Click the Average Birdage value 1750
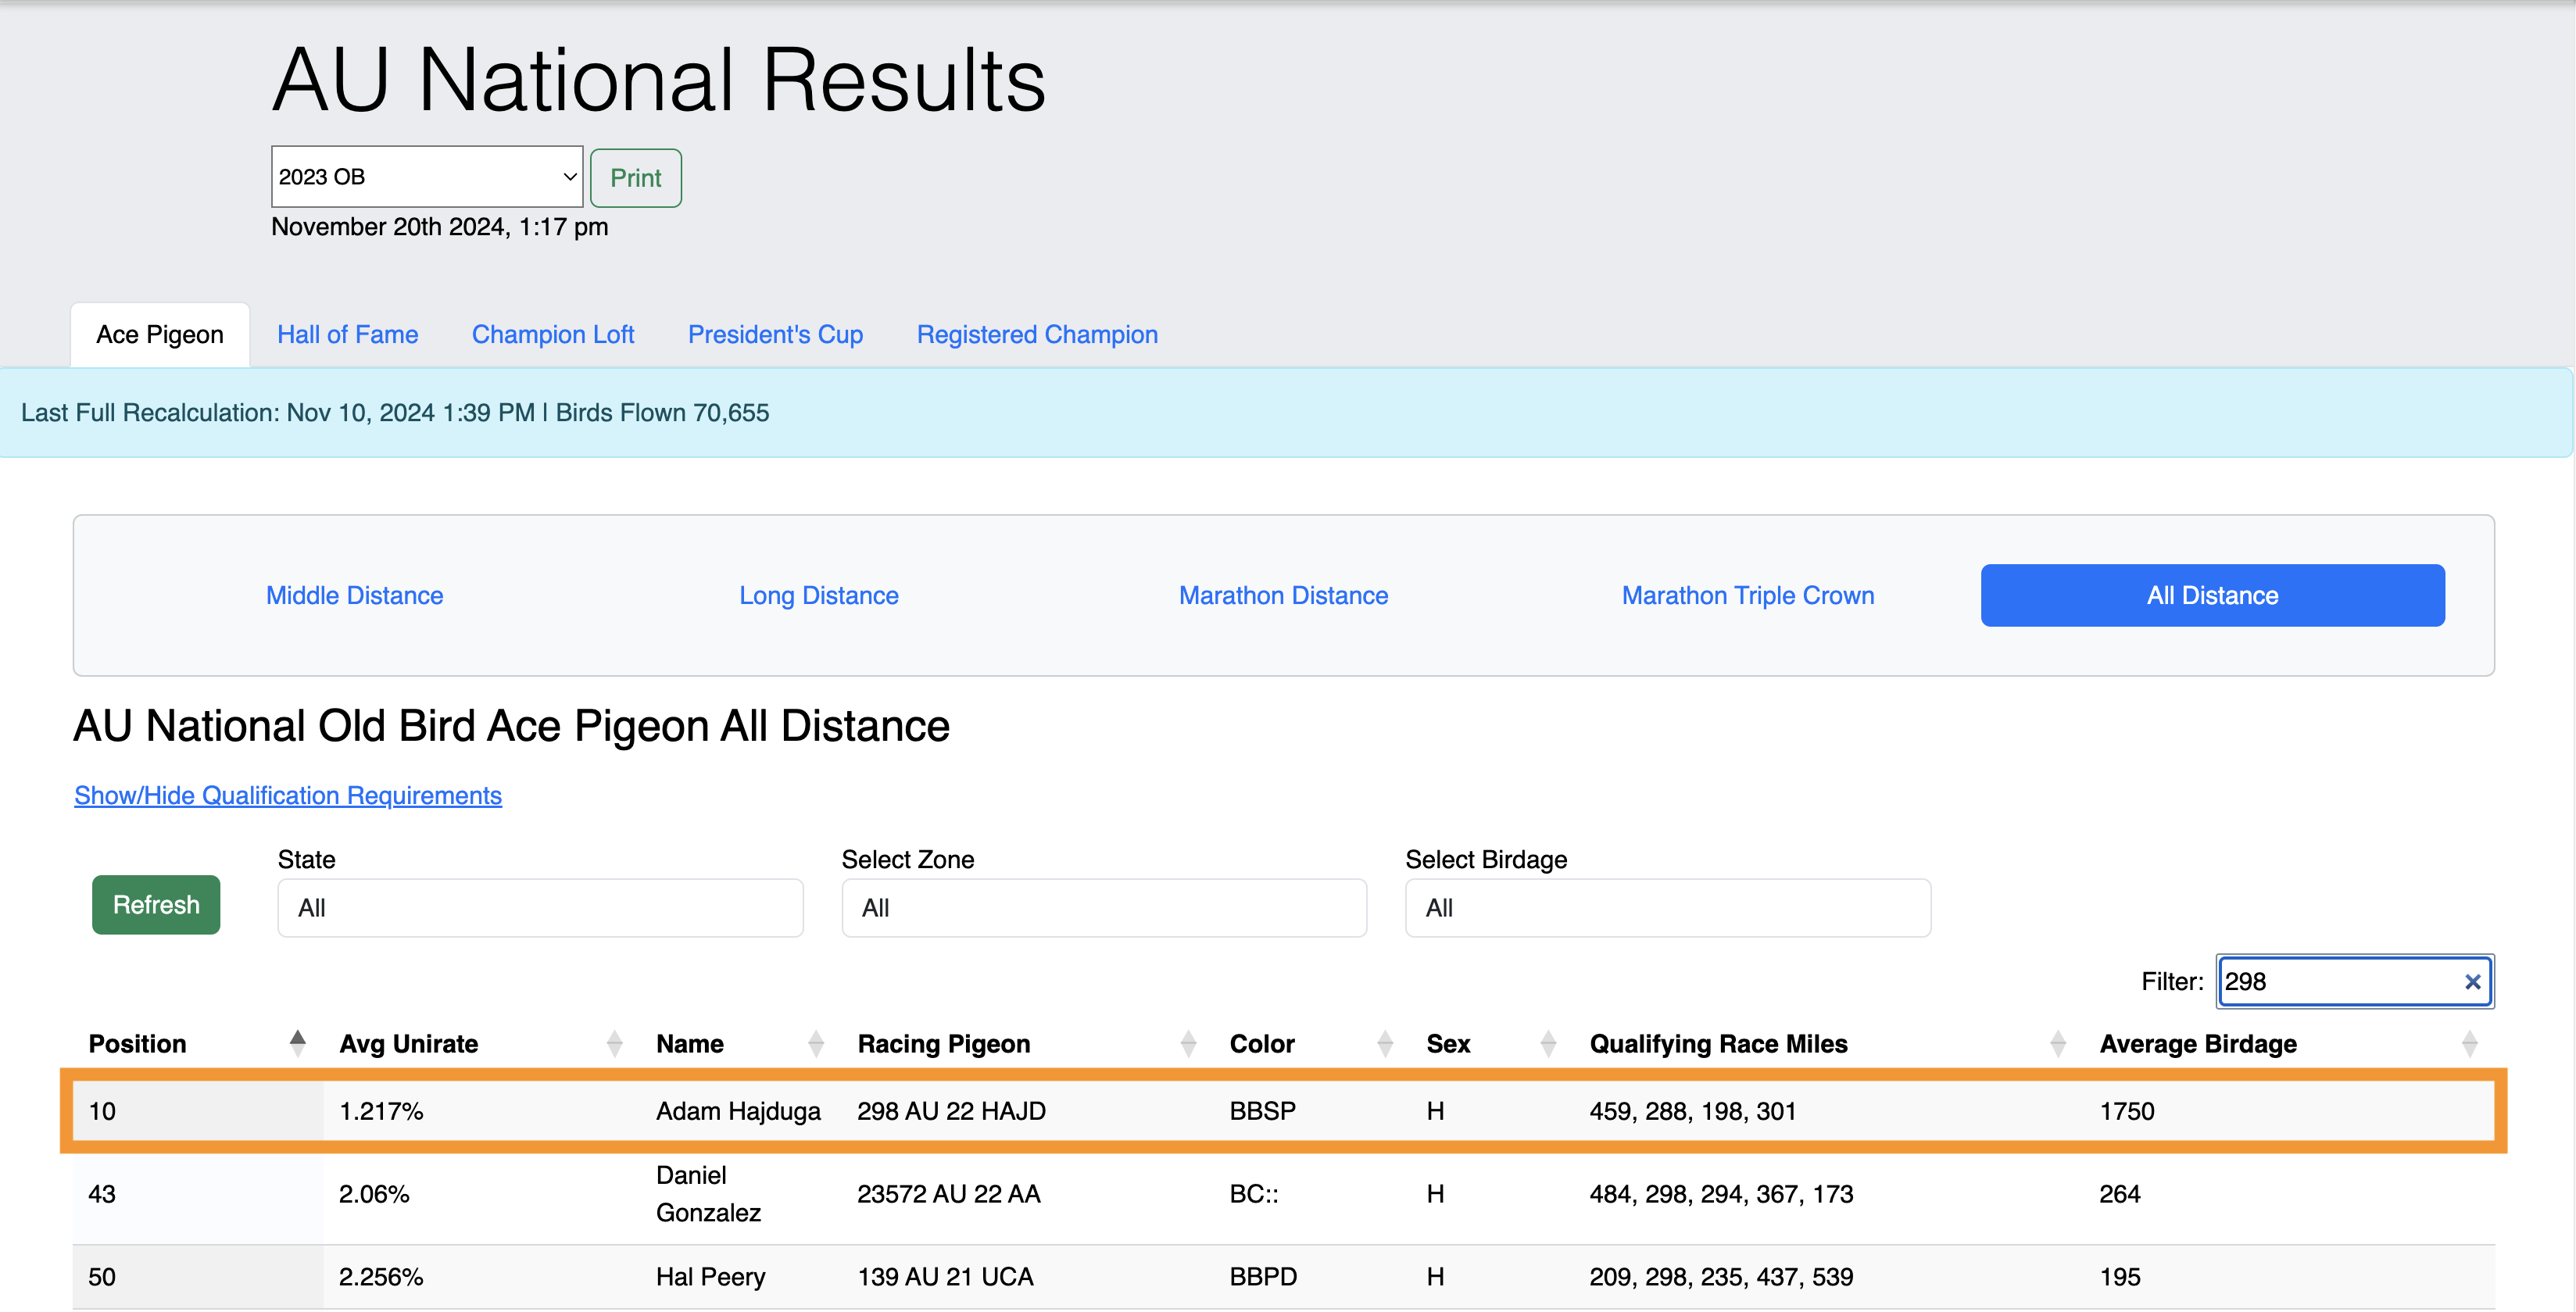Viewport: 2576px width, 1312px height. (x=2127, y=1111)
